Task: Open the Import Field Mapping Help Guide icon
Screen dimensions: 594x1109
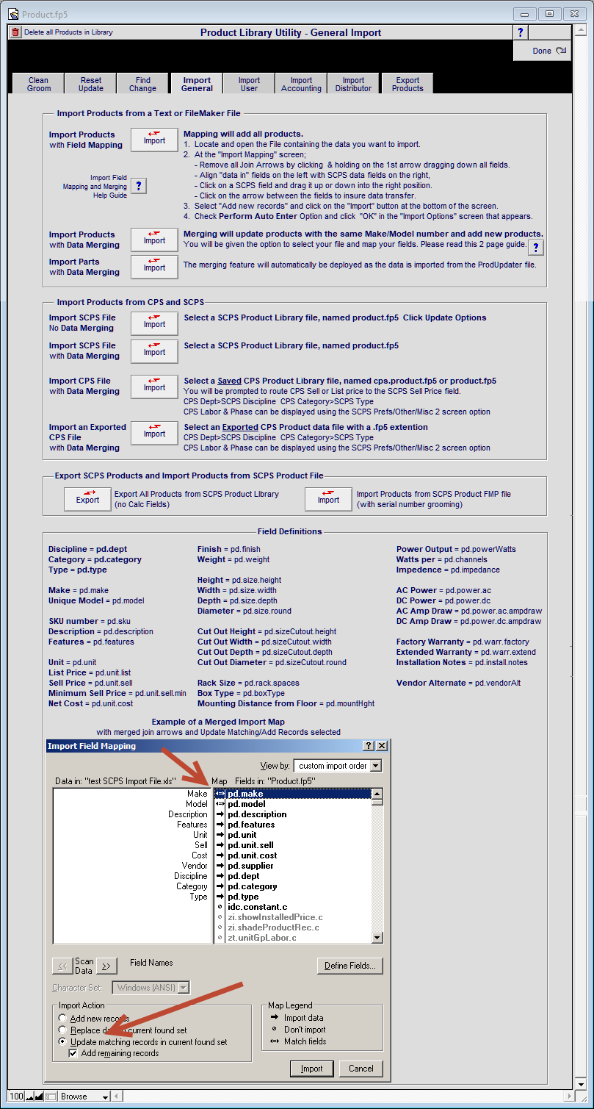Action: click(x=138, y=186)
